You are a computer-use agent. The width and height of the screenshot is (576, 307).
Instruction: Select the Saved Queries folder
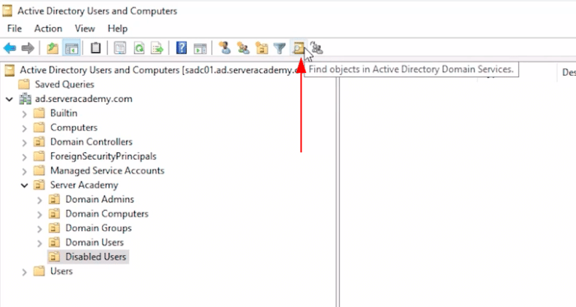tap(64, 85)
